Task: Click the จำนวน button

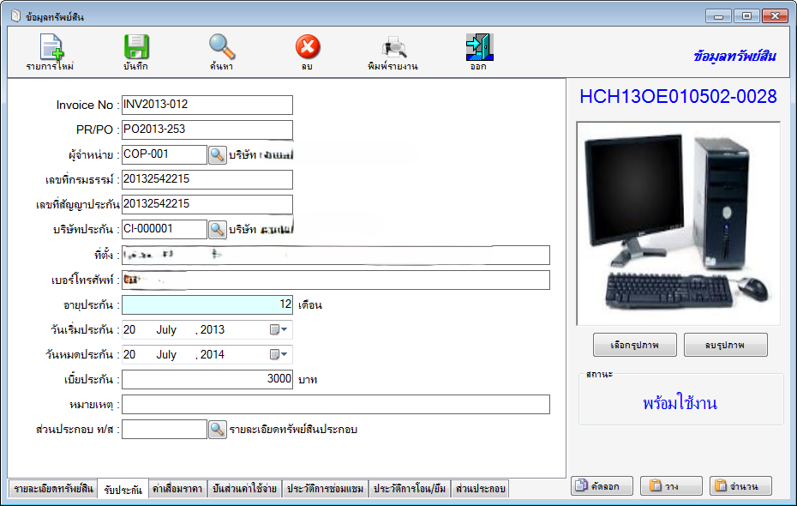Action: pyautogui.click(x=740, y=486)
